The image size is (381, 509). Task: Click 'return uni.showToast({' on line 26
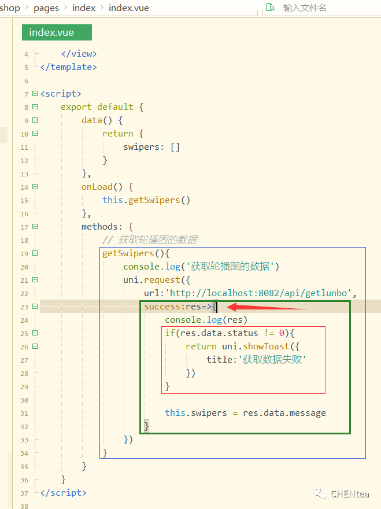[x=242, y=346]
